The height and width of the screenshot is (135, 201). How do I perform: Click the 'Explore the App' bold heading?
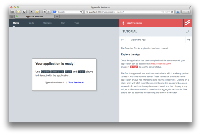click(x=130, y=54)
